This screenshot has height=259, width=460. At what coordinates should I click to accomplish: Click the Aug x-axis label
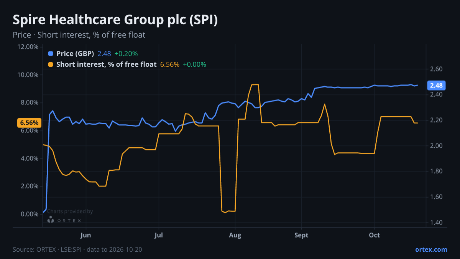(x=235, y=235)
